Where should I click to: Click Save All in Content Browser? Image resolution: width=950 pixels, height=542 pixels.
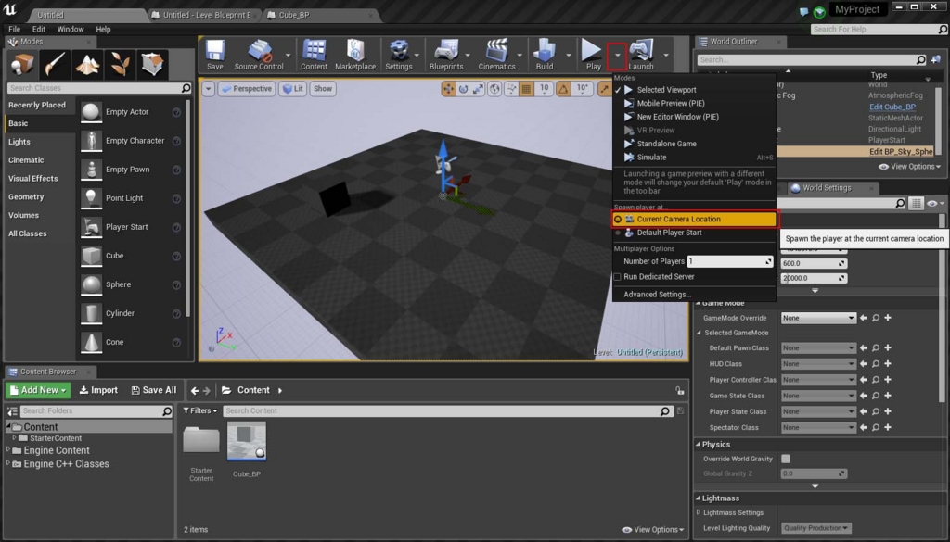coord(154,390)
